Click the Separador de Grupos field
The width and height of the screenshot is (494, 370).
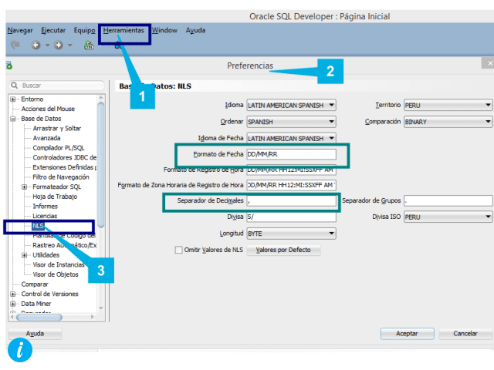click(448, 200)
